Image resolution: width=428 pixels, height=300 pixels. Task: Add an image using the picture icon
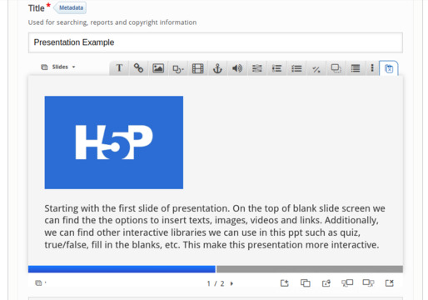[x=158, y=68]
